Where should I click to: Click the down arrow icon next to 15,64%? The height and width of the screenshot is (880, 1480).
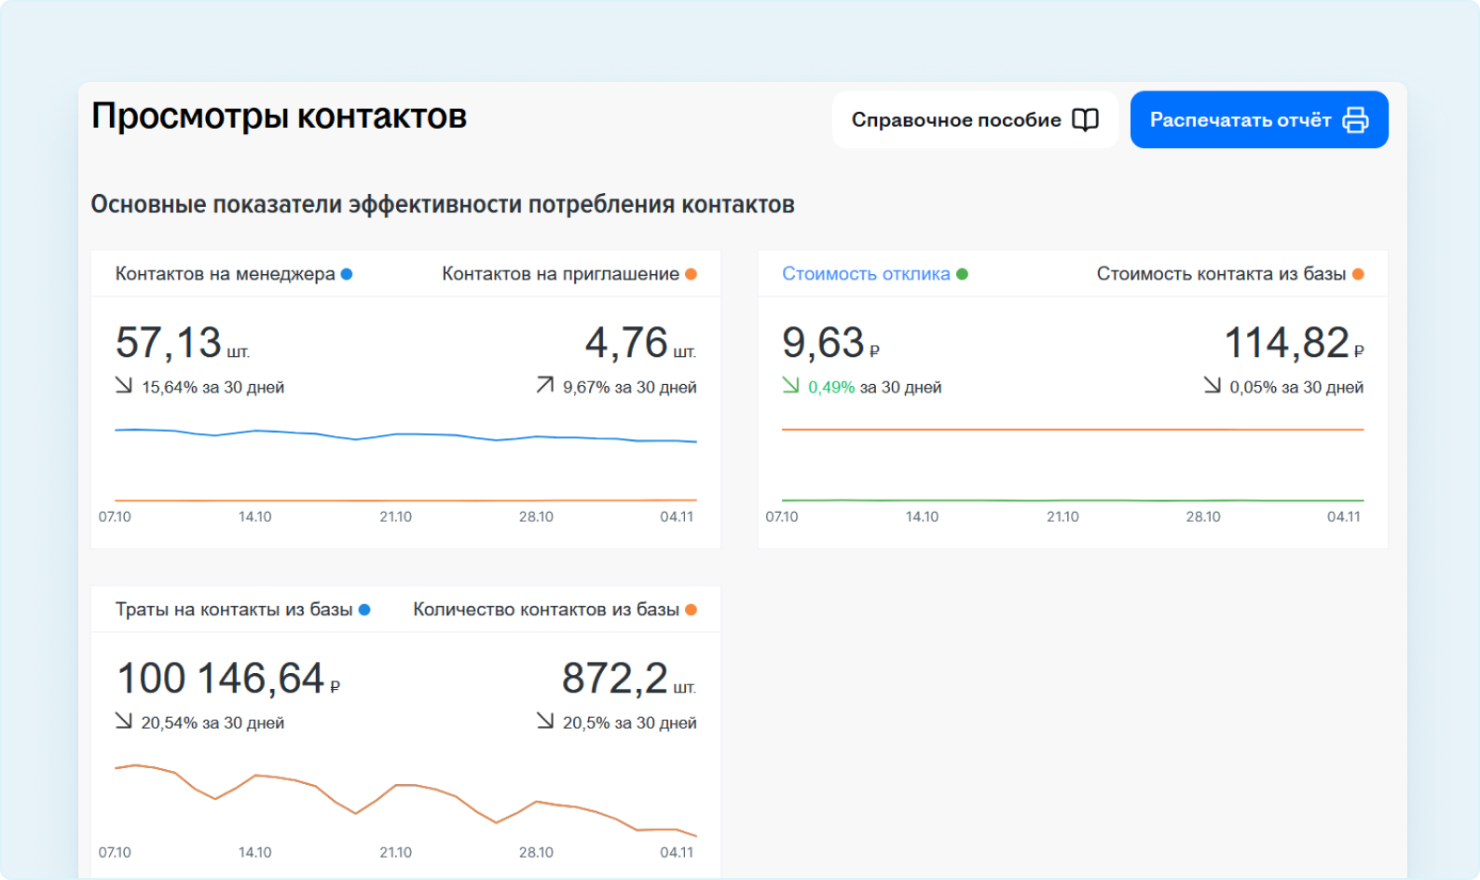(x=124, y=385)
